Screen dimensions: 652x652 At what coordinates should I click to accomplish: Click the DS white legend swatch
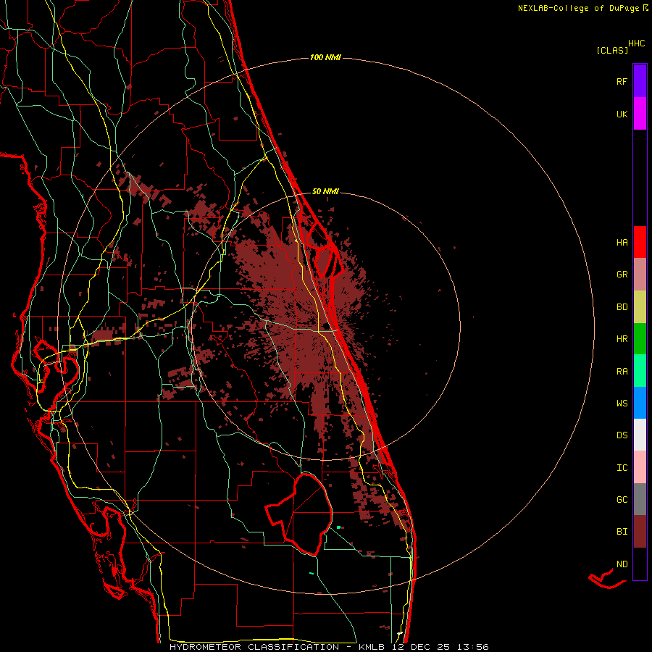(640, 435)
